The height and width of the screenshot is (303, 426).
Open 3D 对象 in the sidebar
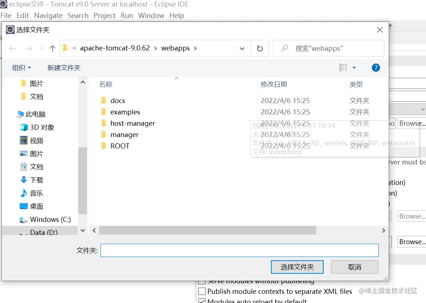pyautogui.click(x=37, y=127)
